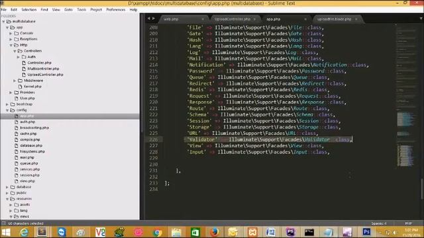424x238 pixels.
Task: Expand the Console folder
Action: (11, 33)
